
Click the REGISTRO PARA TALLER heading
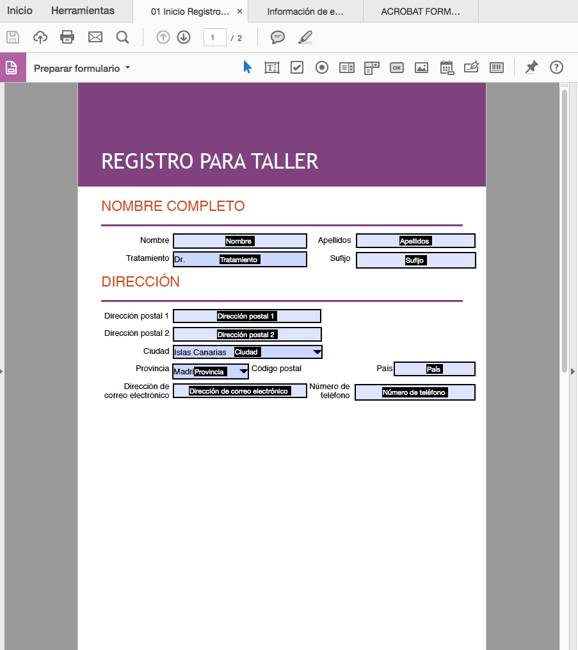(x=209, y=162)
